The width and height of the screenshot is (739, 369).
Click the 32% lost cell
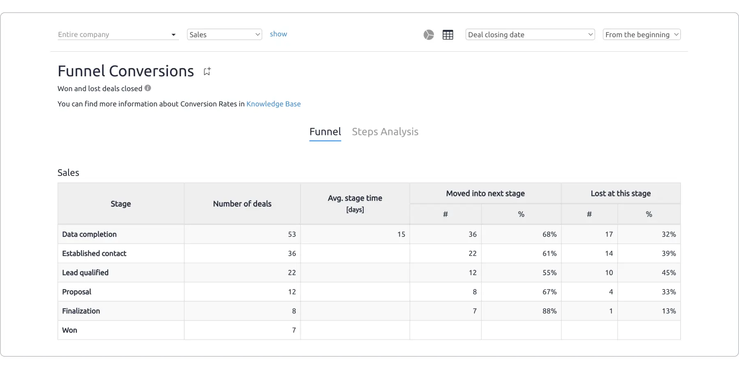(649, 234)
